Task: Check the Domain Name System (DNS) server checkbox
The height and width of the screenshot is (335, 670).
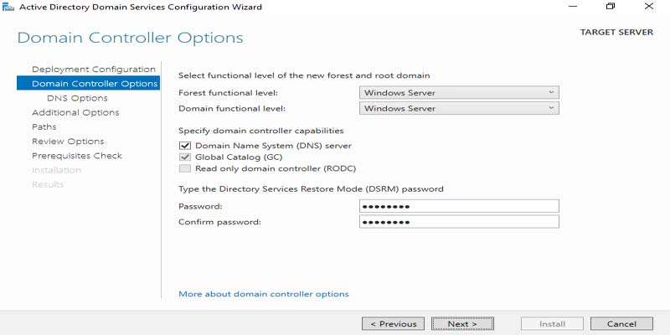Action: click(x=184, y=145)
